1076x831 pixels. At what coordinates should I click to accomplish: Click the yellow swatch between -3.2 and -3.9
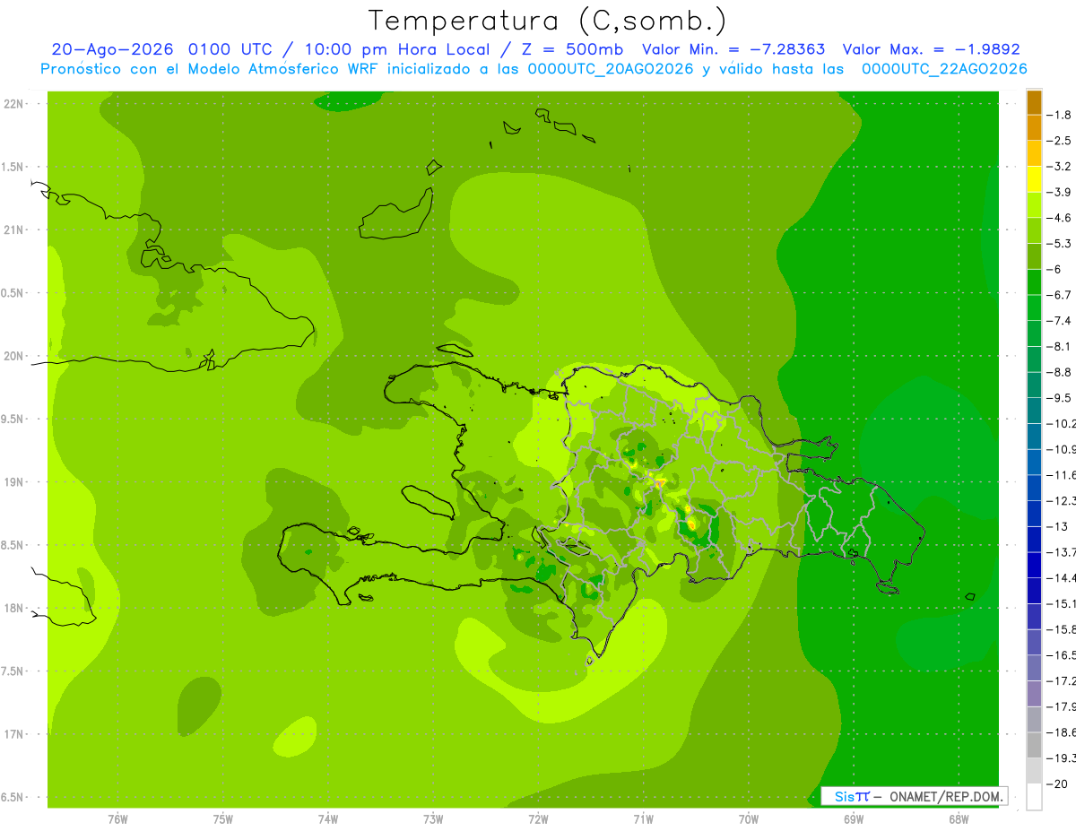tap(1034, 179)
